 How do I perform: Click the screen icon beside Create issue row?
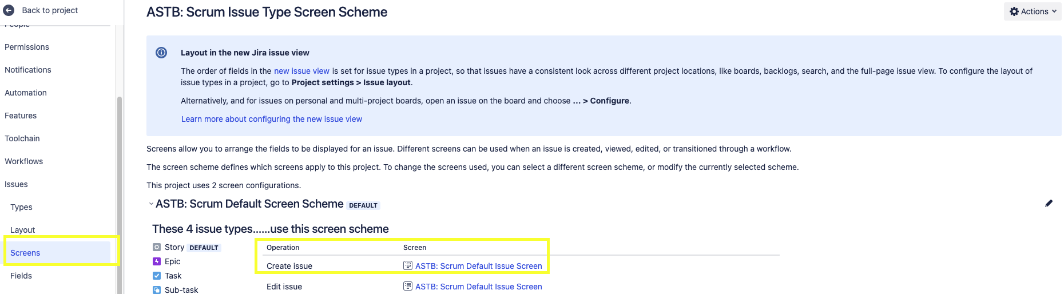[408, 265]
